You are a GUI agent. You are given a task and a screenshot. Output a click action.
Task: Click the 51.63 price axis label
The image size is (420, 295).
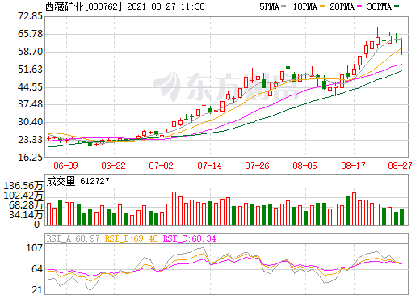click(x=30, y=70)
